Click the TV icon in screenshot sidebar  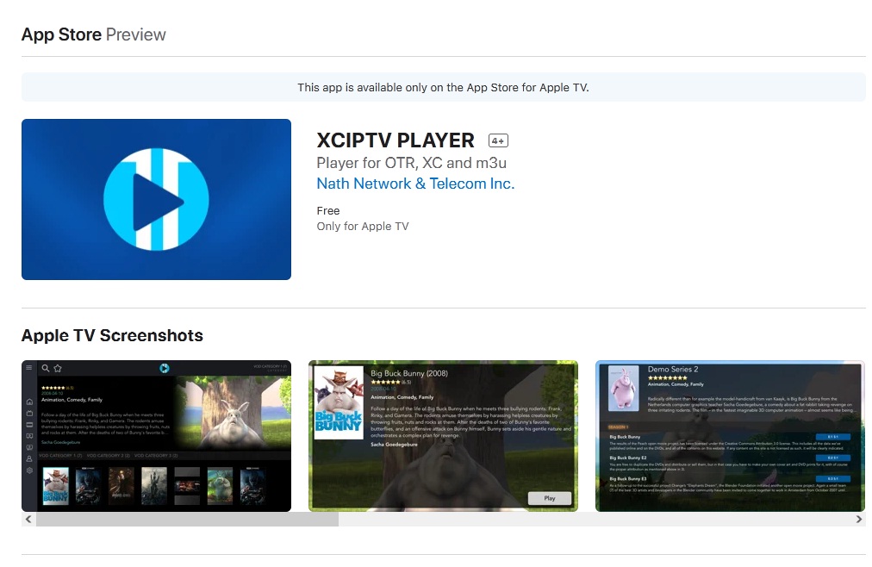point(29,414)
